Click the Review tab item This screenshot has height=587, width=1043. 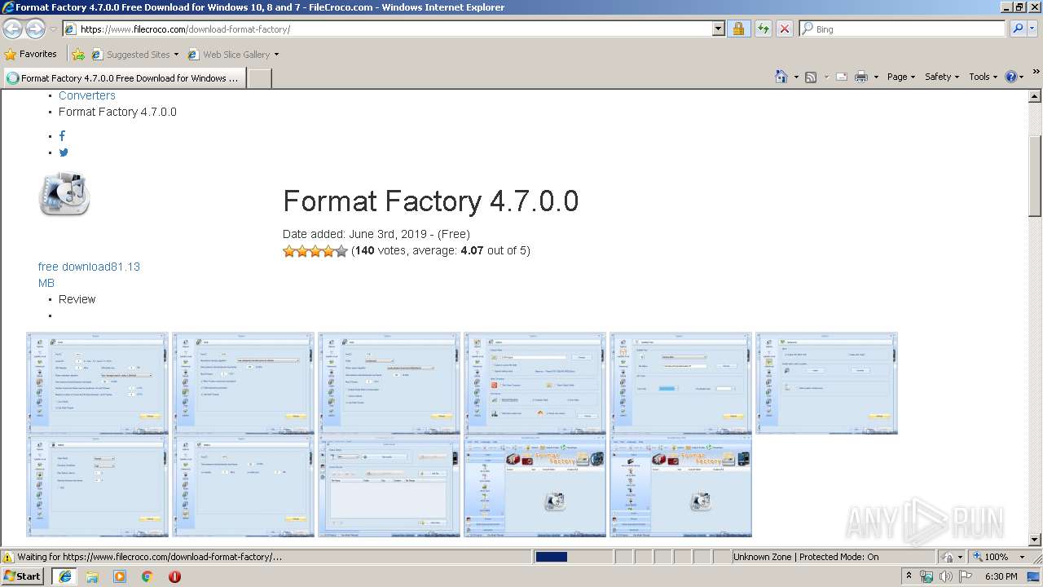(x=77, y=299)
